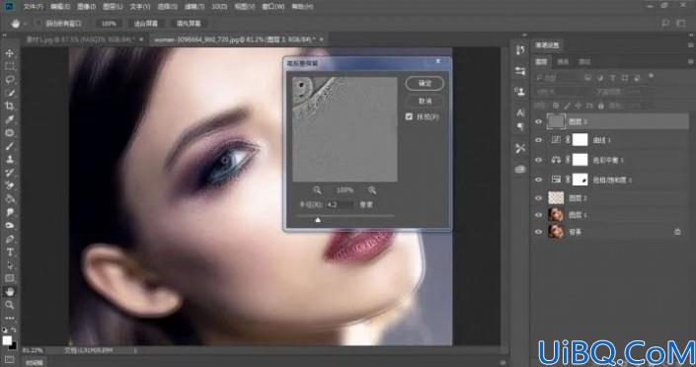This screenshot has height=367, width=696.
Task: Hide the 背景 background layer
Action: pyautogui.click(x=538, y=232)
